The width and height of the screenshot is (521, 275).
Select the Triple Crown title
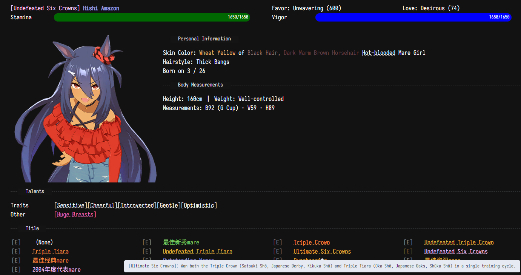[312, 243]
